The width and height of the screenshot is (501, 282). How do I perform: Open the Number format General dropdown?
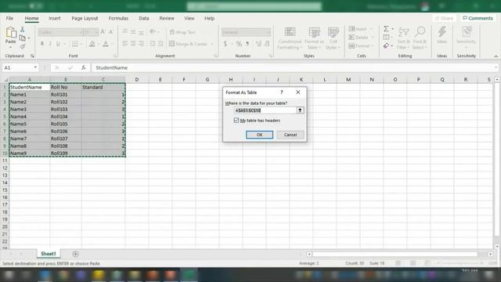(x=268, y=32)
